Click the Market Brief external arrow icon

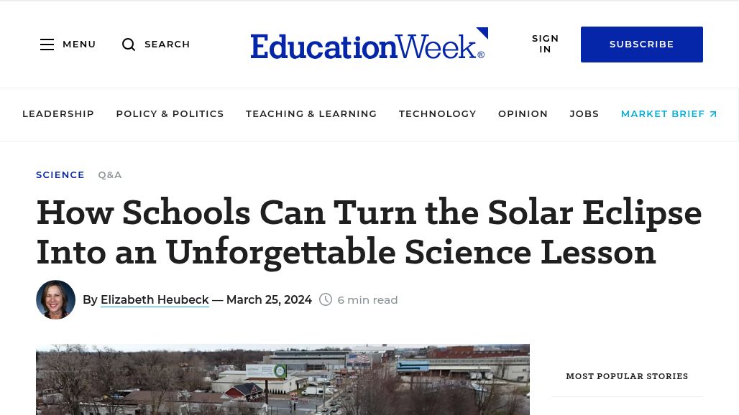(713, 114)
